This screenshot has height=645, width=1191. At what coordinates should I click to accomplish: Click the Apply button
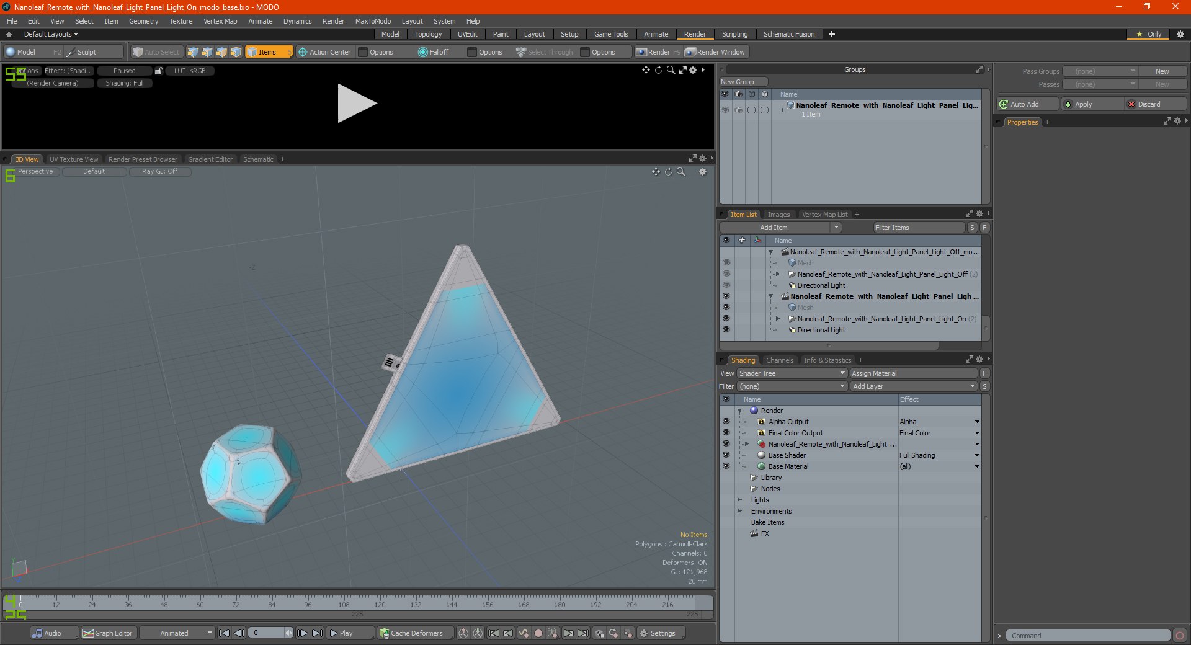click(x=1093, y=104)
